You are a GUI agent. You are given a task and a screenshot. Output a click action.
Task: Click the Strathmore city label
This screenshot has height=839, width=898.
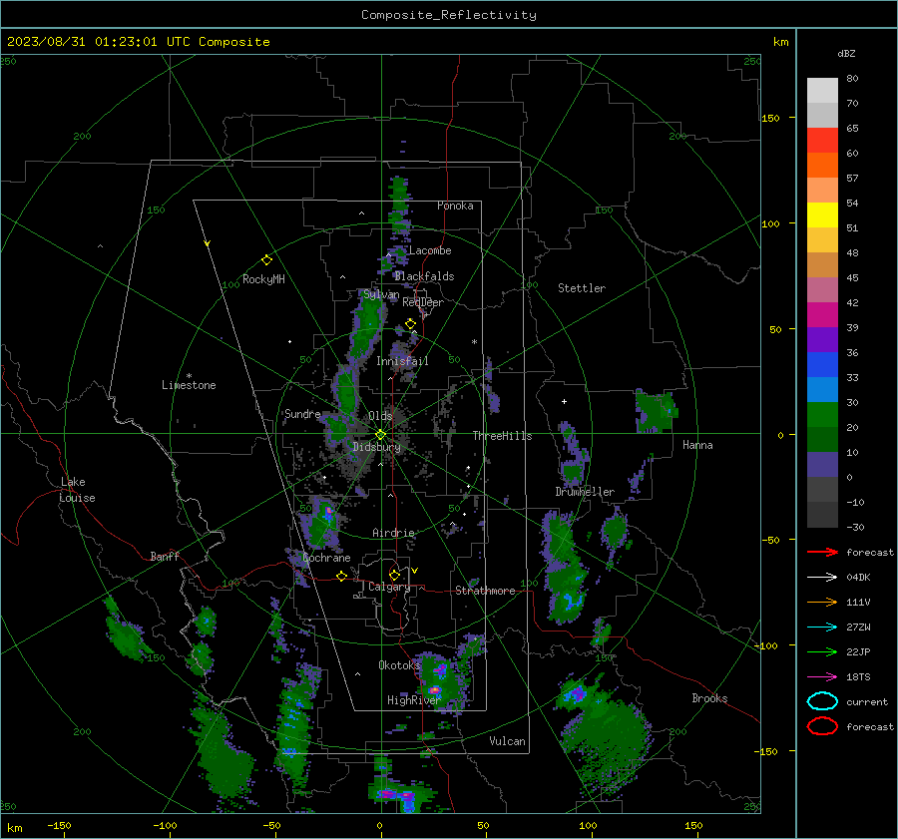pos(485,591)
